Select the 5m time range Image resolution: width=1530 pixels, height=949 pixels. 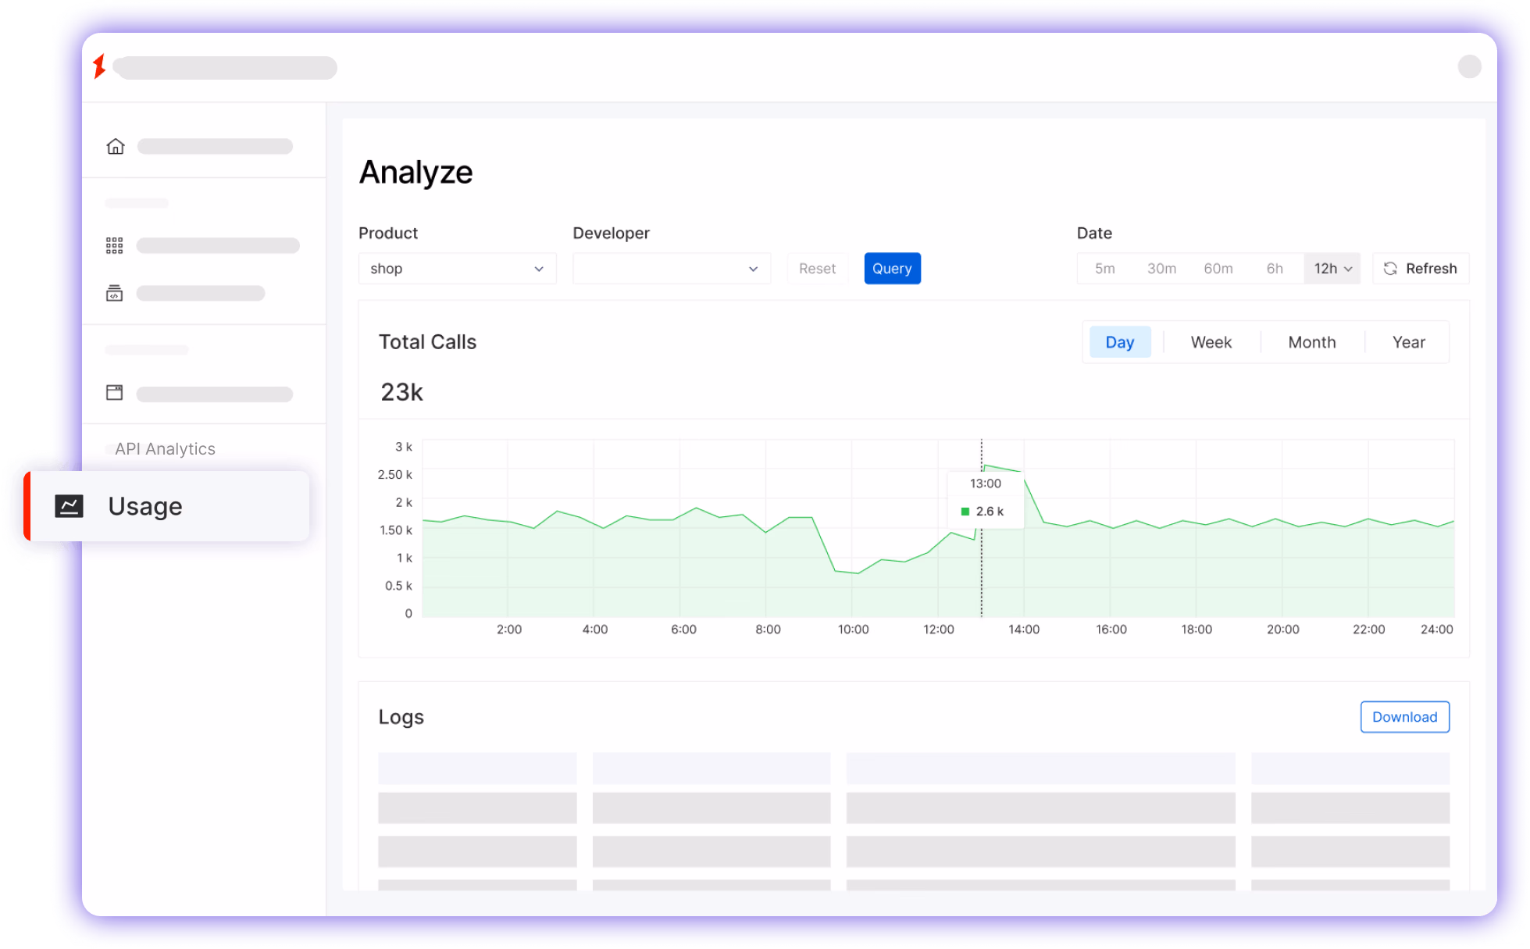[1104, 268]
